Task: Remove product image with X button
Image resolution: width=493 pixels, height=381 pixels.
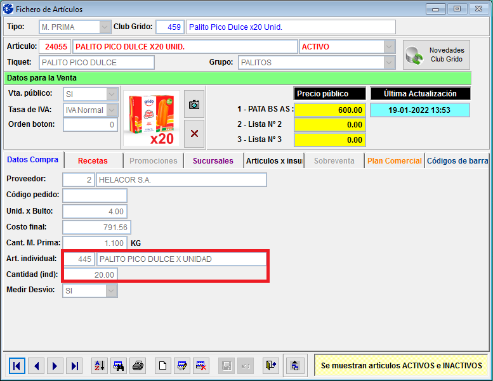Action: 194,133
